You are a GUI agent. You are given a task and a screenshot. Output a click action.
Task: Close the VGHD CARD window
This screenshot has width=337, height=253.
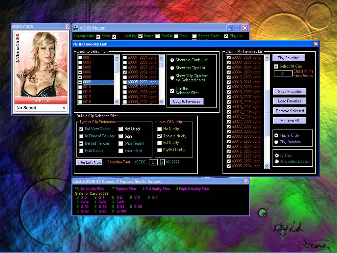click(67, 27)
